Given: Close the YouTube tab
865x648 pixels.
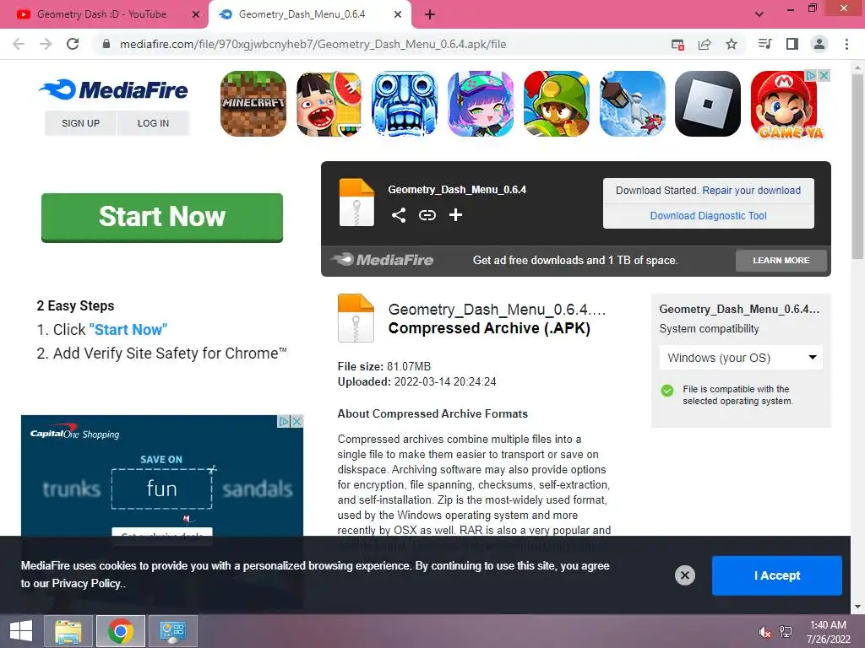Looking at the screenshot, I should click(196, 14).
